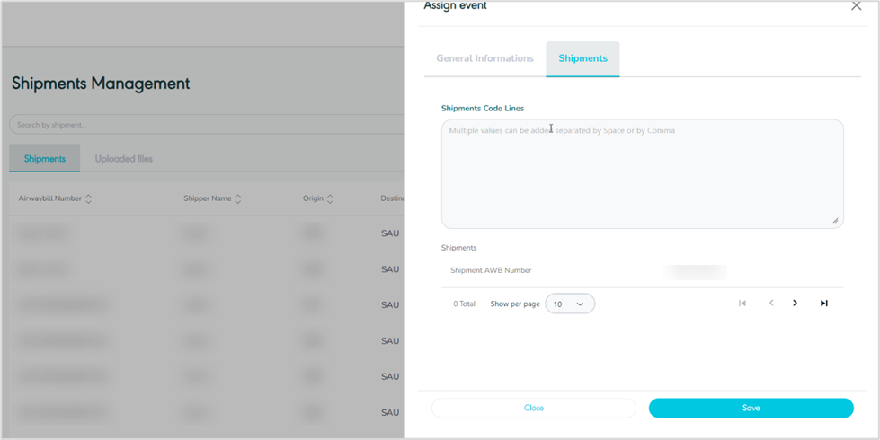
Task: Go to the previous page arrow
Action: (x=771, y=304)
